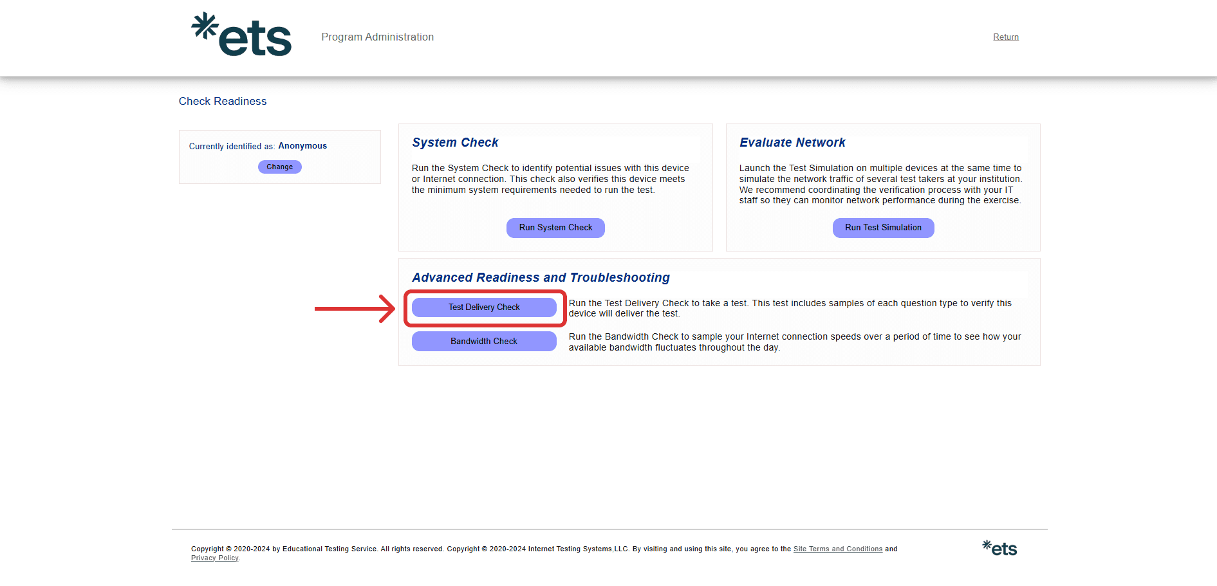Start the Bandwidth Check
The width and height of the screenshot is (1217, 586).
[484, 342]
